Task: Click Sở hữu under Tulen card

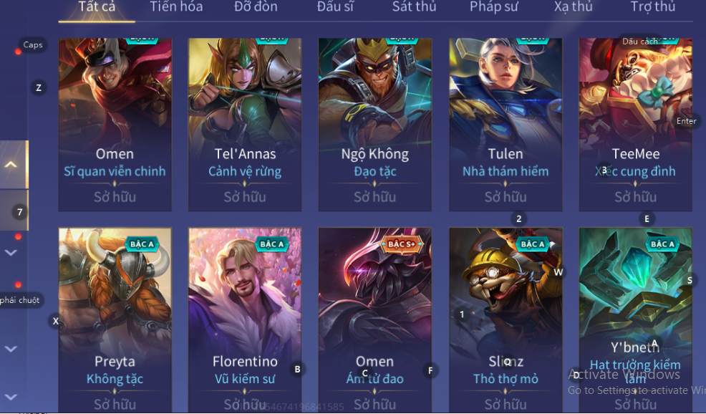Action: click(506, 197)
